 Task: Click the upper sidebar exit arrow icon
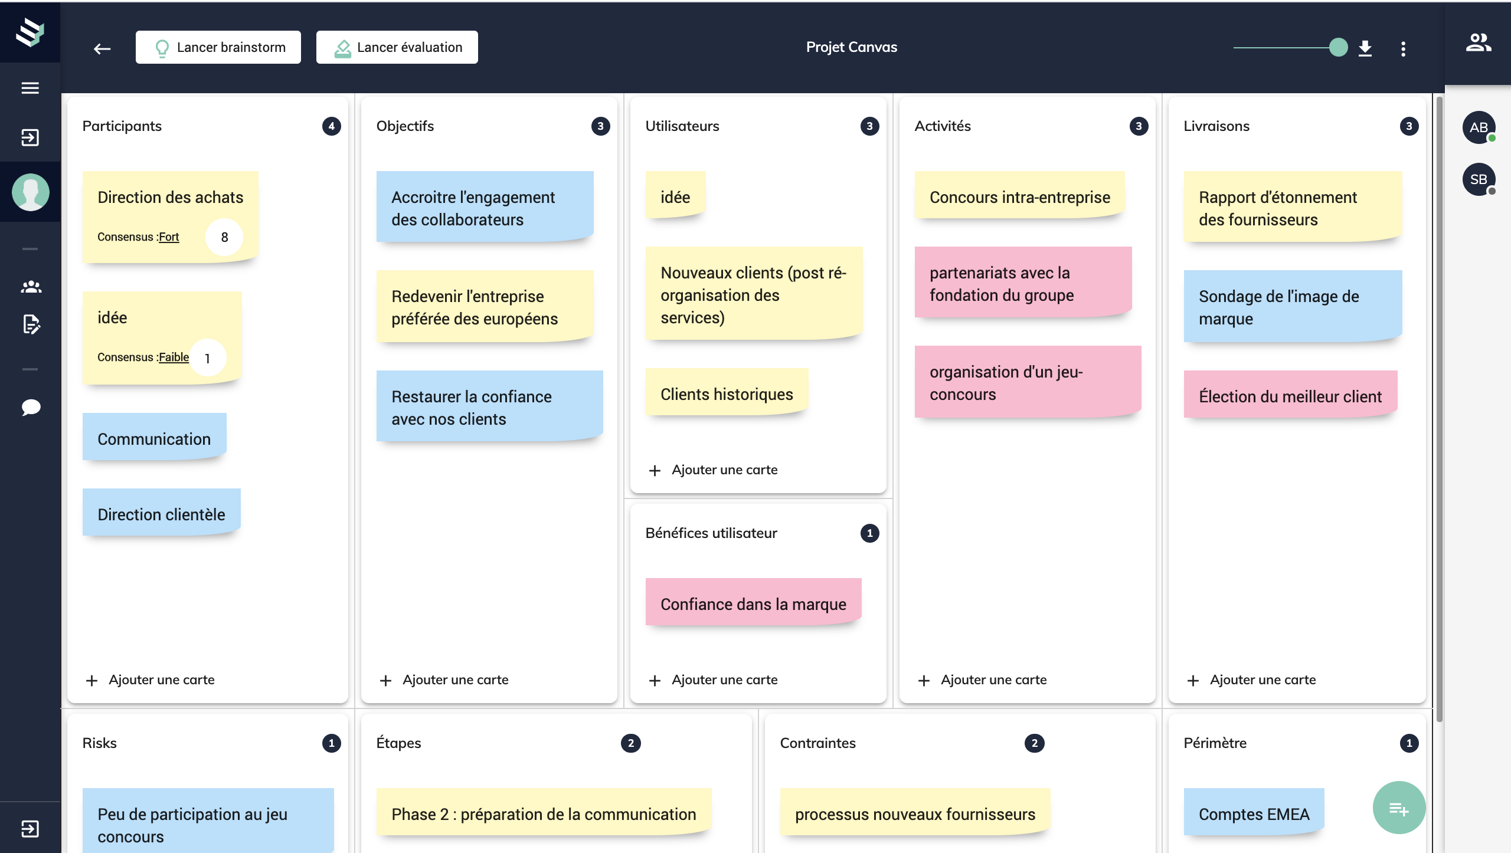coord(30,137)
